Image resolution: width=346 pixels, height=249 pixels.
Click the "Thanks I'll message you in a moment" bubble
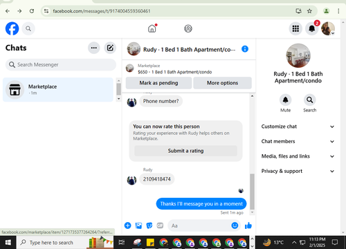(x=201, y=204)
